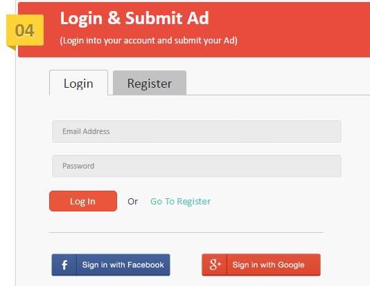Focus the Password input field

(197, 166)
